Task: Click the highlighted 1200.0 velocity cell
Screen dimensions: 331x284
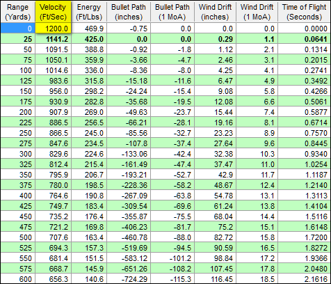Action: pyautogui.click(x=53, y=29)
